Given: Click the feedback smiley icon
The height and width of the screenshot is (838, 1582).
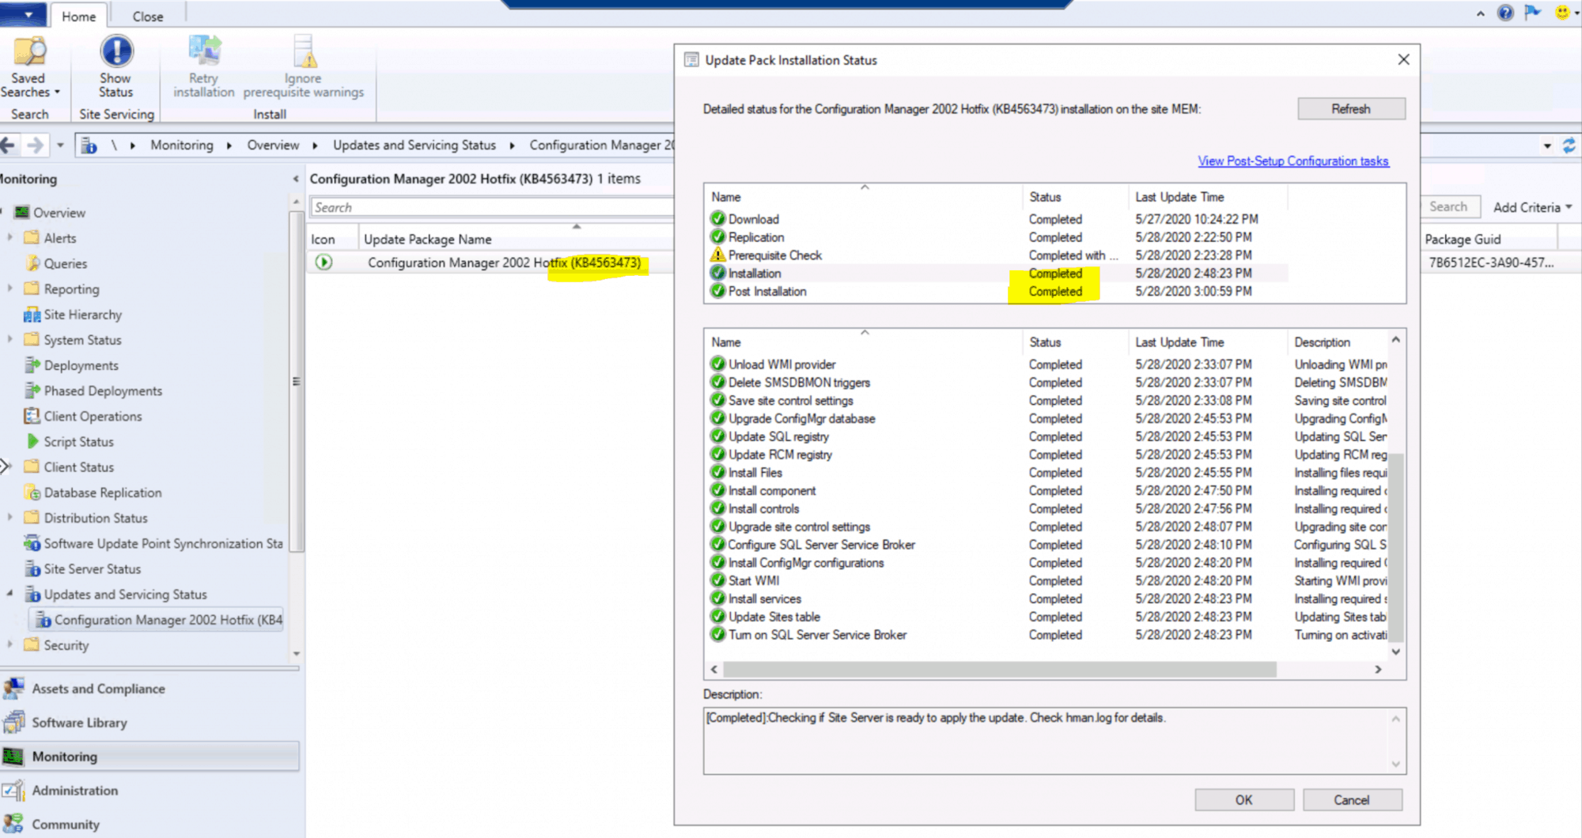Looking at the screenshot, I should (x=1562, y=13).
